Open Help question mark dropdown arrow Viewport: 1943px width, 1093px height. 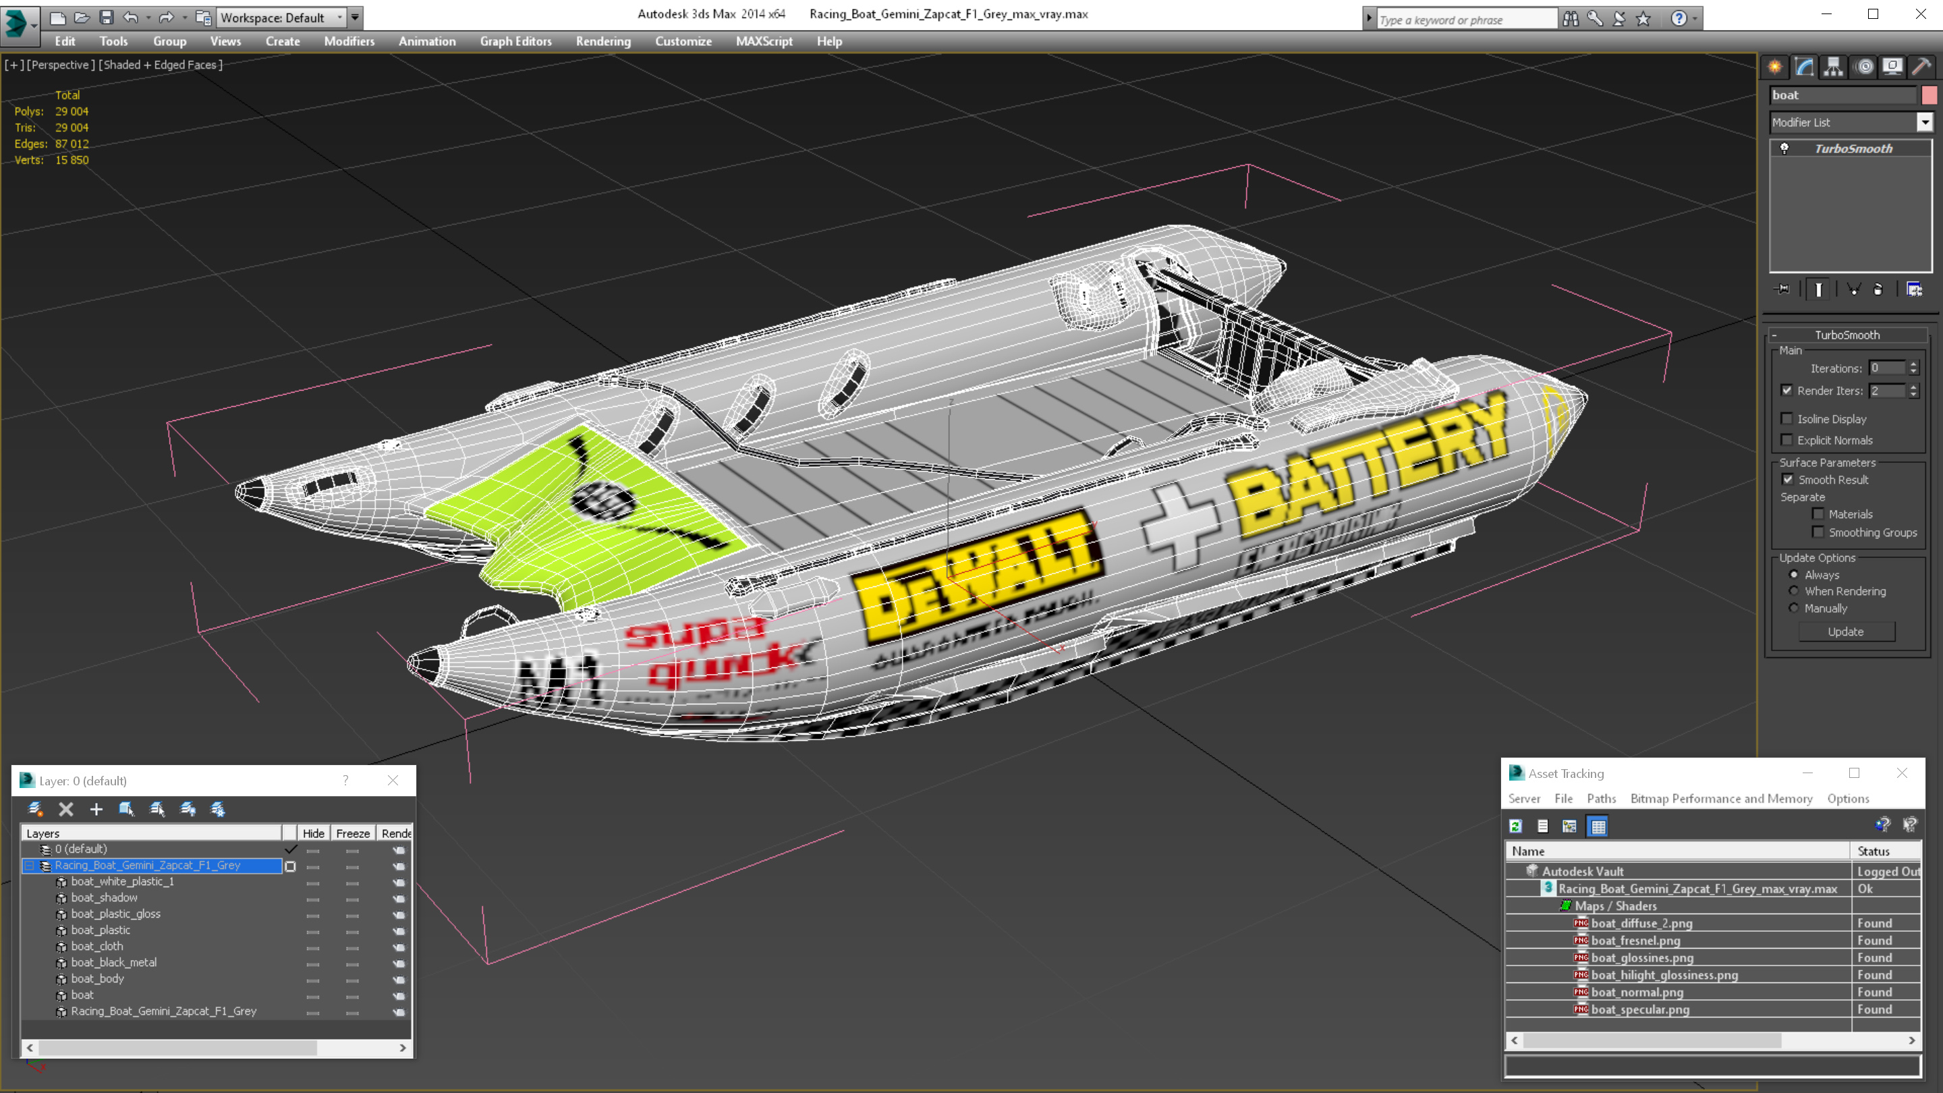click(x=1695, y=19)
